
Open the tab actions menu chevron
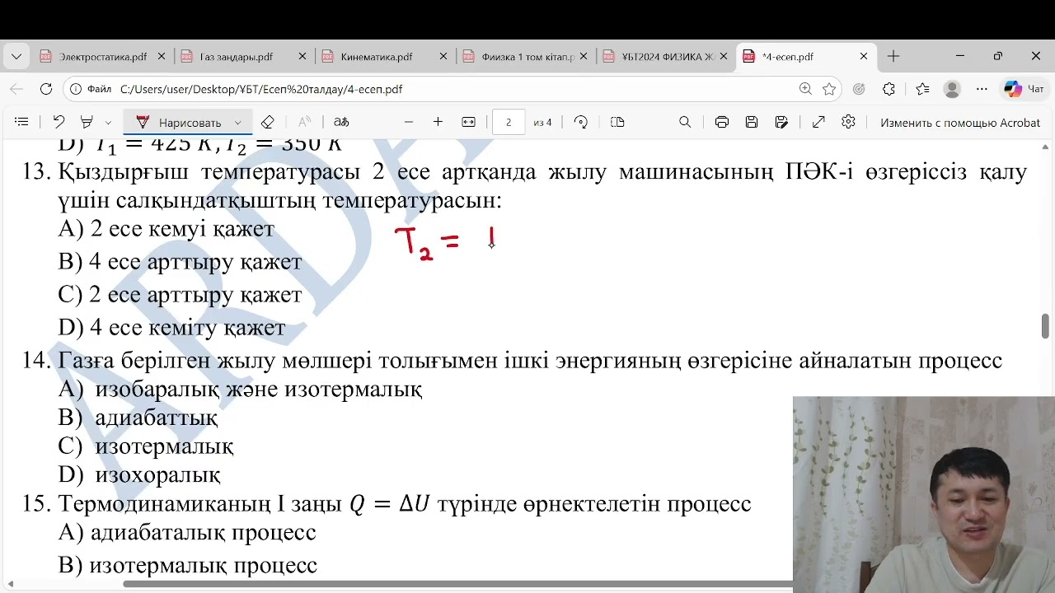click(16, 57)
